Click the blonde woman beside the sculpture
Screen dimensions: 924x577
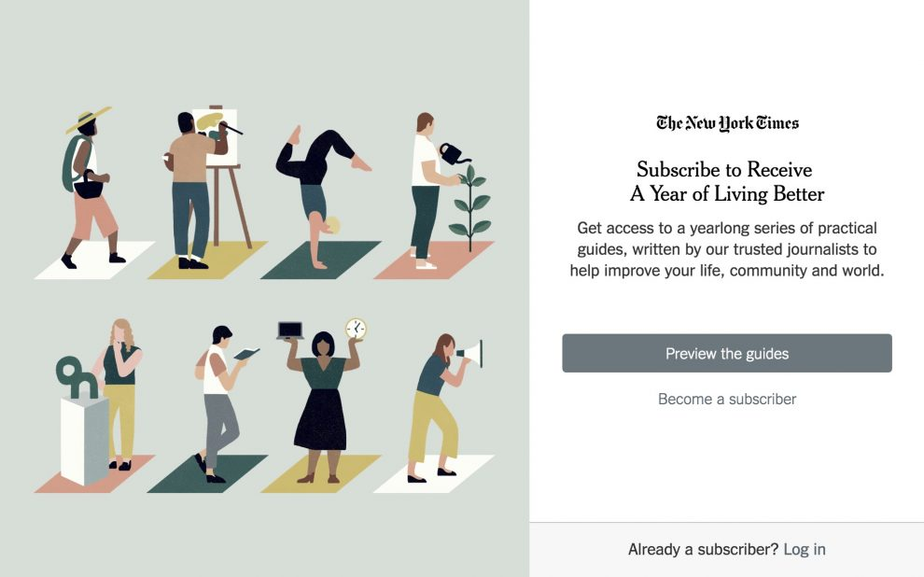pyautogui.click(x=121, y=394)
